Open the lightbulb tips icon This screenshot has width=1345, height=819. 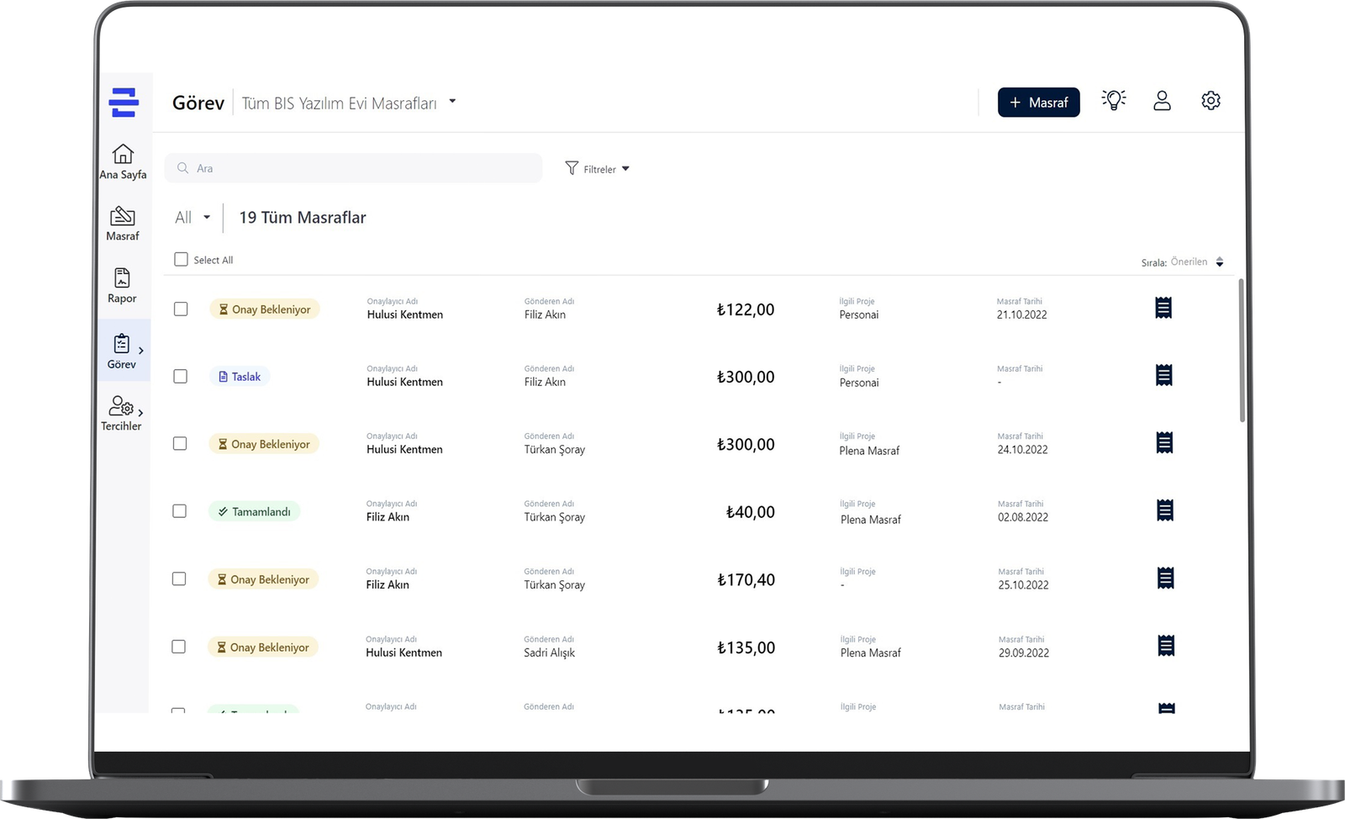1114,101
